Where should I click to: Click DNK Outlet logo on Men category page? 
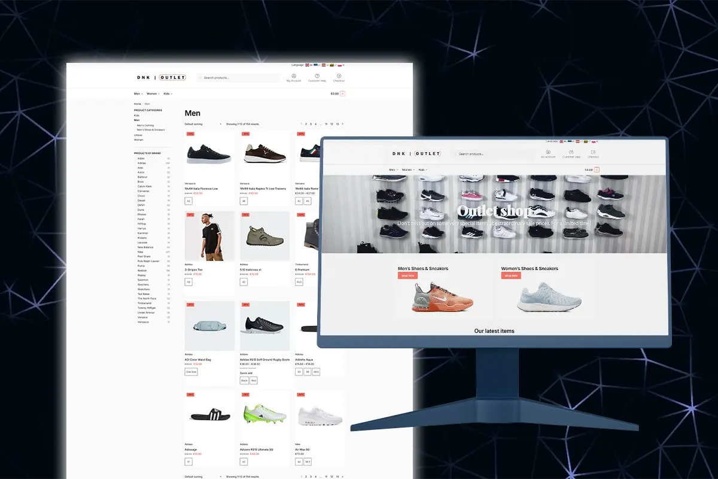coord(162,77)
